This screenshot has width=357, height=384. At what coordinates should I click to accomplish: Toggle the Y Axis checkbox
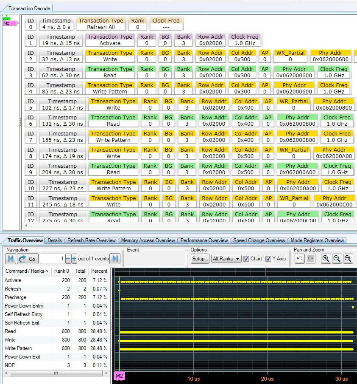pos(268,259)
